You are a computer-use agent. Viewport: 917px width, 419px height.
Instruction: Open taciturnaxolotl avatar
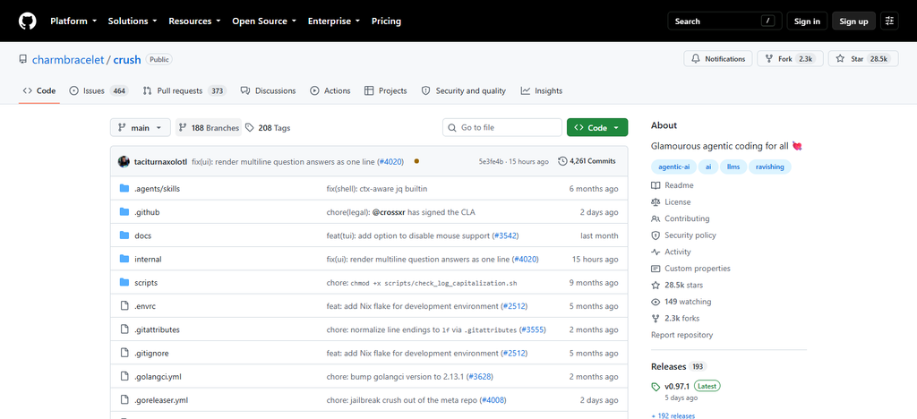click(x=124, y=161)
